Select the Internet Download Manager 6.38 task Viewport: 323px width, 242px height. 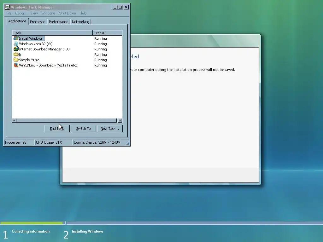(x=67, y=49)
